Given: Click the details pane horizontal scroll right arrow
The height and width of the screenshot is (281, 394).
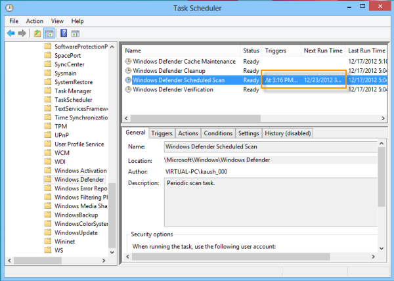Looking at the screenshot, I should click(373, 257).
